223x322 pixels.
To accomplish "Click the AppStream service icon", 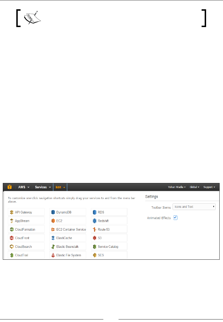I will (x=12, y=221).
